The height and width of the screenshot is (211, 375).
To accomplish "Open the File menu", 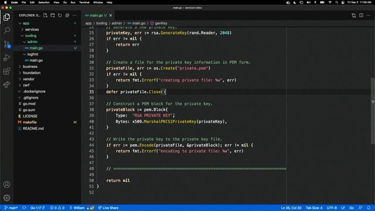I will pyautogui.click(x=23, y=2).
